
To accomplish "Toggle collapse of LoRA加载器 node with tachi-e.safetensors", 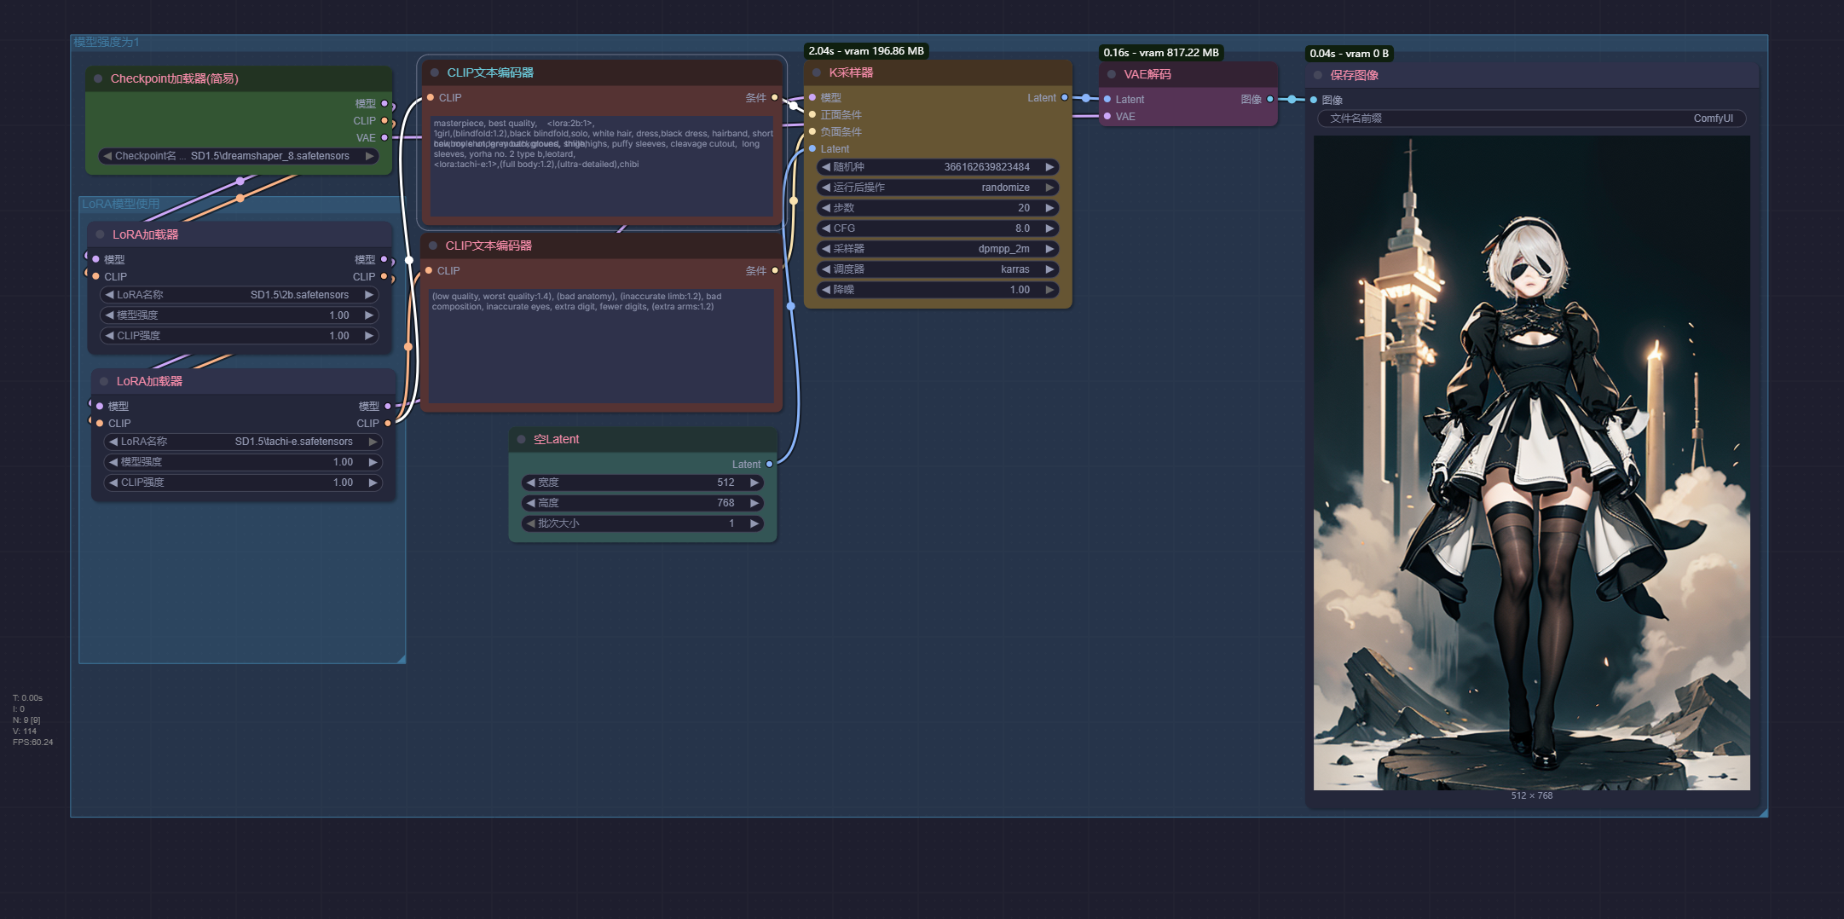I will tap(104, 382).
